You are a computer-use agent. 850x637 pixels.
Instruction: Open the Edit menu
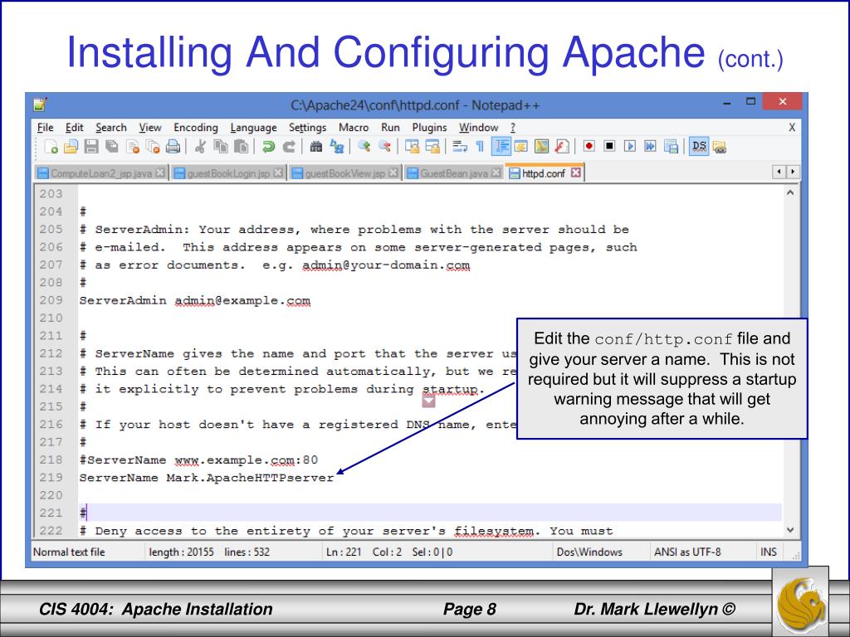click(74, 127)
